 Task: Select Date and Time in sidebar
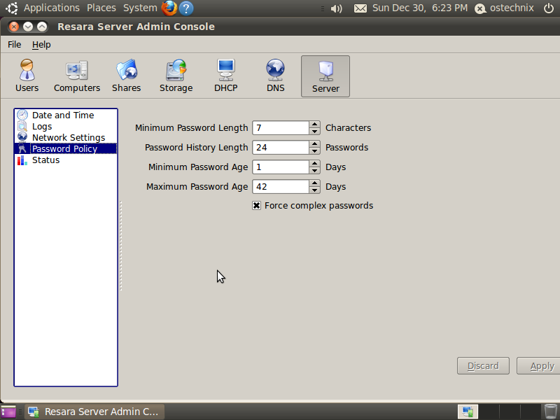click(66, 115)
